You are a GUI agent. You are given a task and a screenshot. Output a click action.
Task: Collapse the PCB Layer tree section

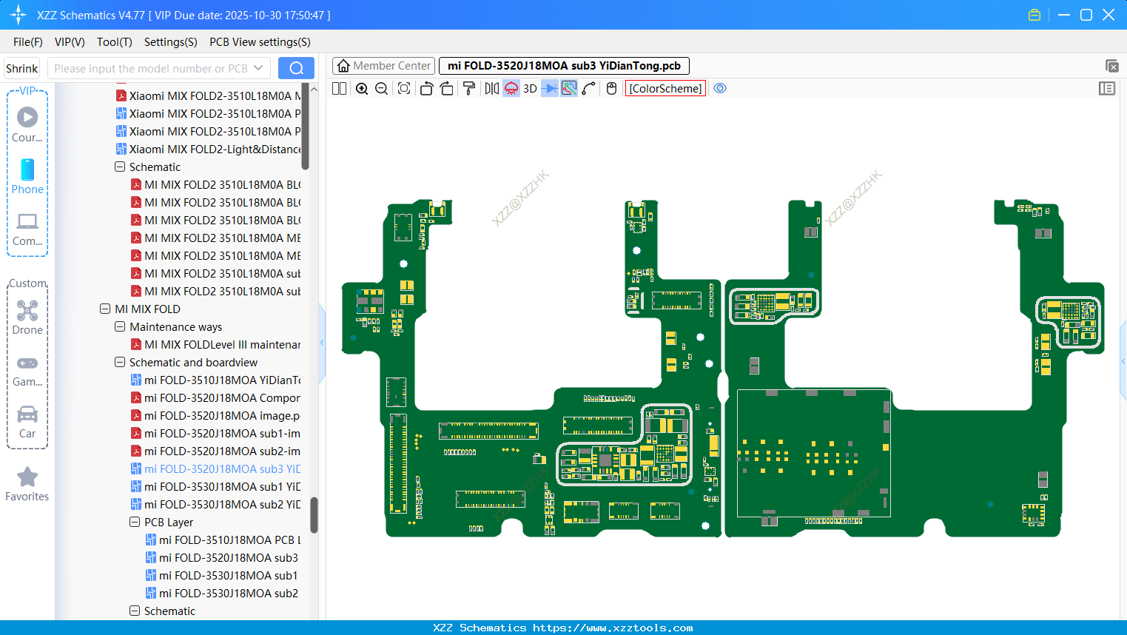(x=135, y=522)
